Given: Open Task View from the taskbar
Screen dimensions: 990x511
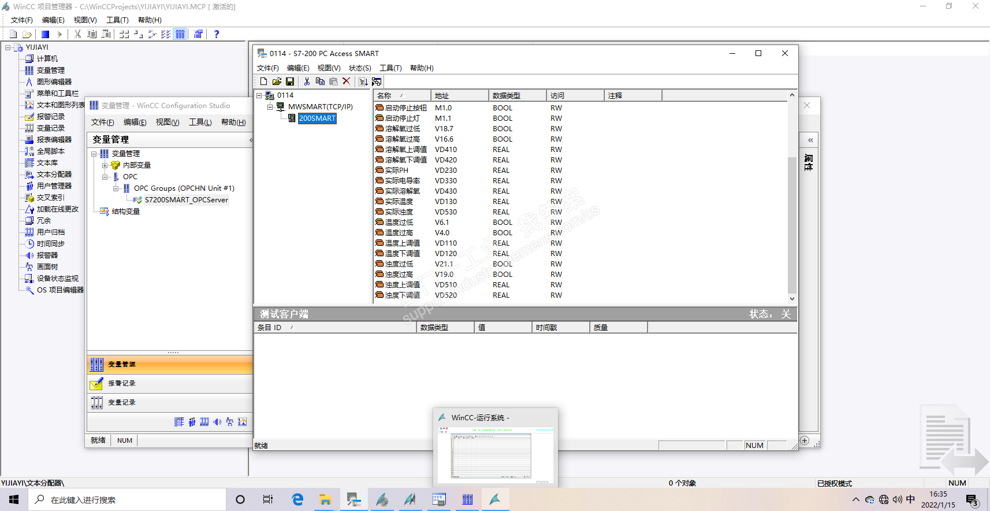Looking at the screenshot, I should (268, 499).
